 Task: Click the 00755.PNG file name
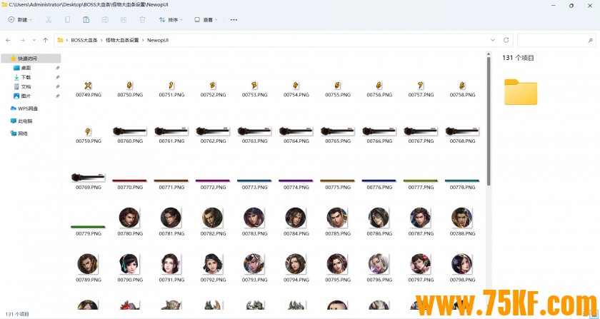tap(338, 95)
